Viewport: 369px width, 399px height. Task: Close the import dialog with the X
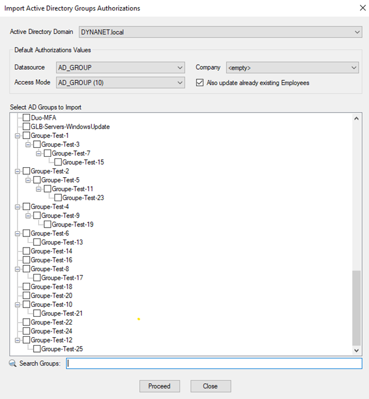360,8
